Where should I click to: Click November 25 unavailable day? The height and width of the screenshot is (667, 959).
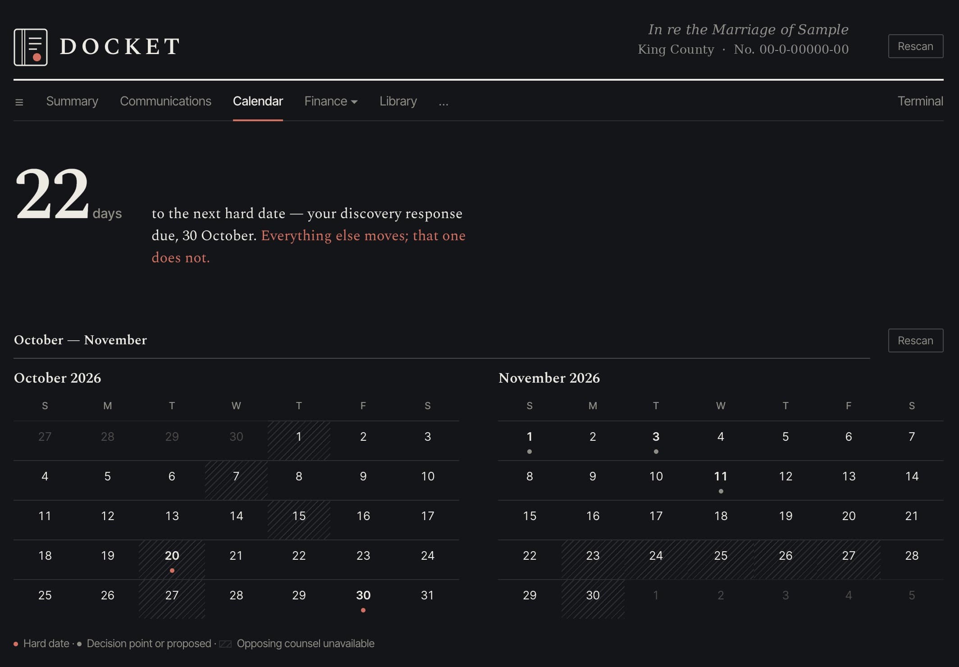coord(721,560)
